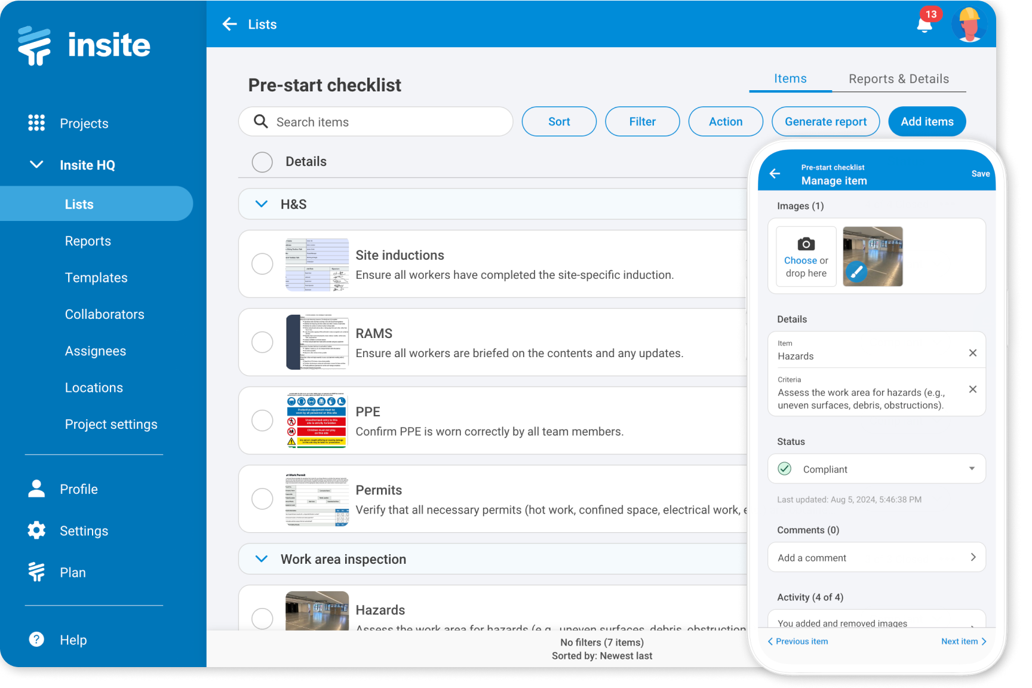The width and height of the screenshot is (1032, 688).
Task: Check the select-all circle beside Details
Action: click(262, 162)
